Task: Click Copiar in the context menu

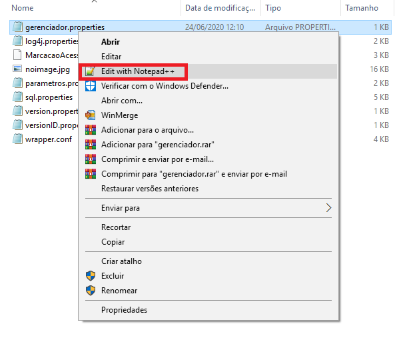Action: 113,242
